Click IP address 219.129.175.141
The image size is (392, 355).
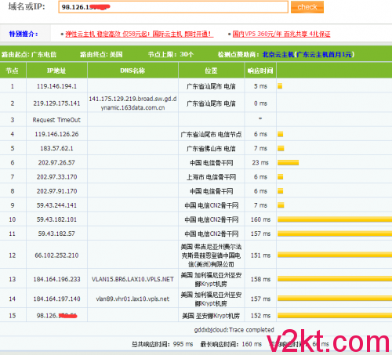[x=56, y=103]
